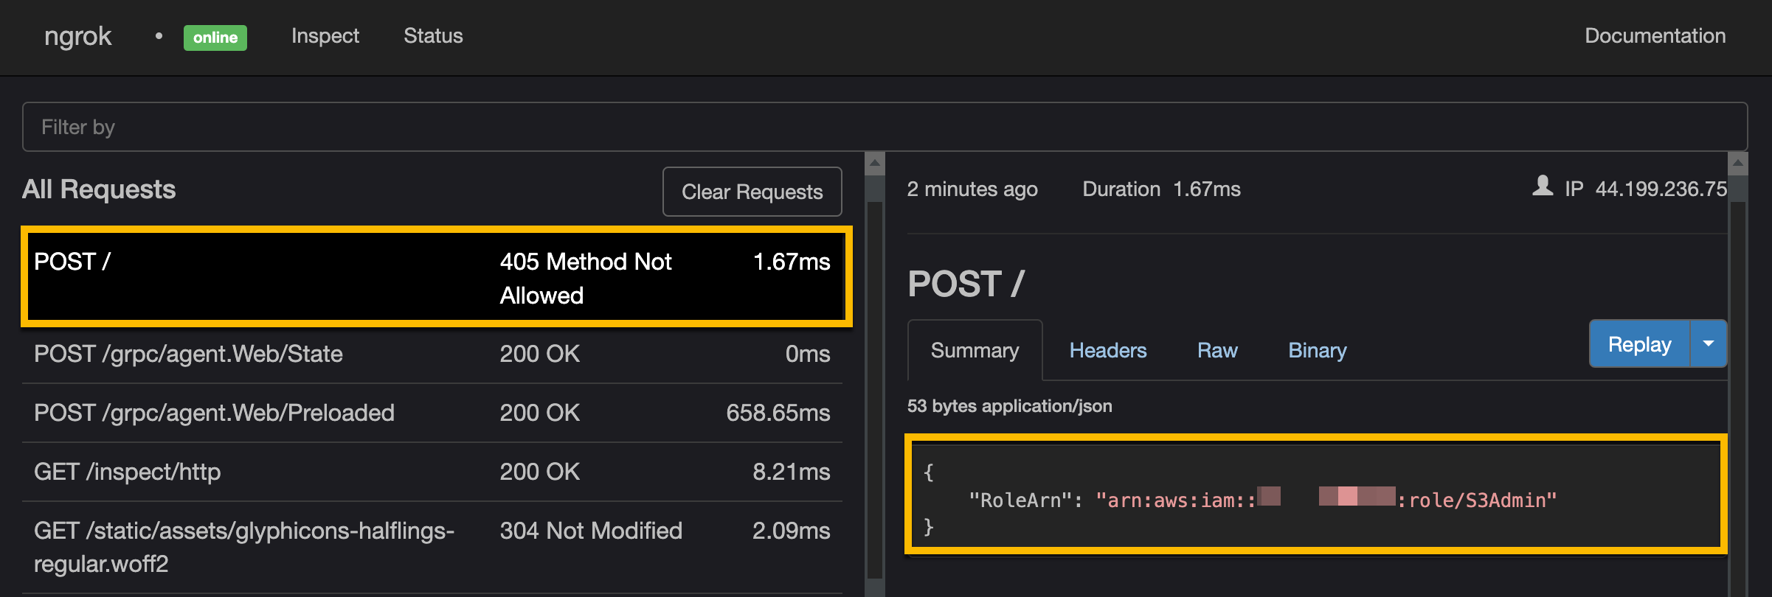Open the Inspect menu item

[325, 36]
